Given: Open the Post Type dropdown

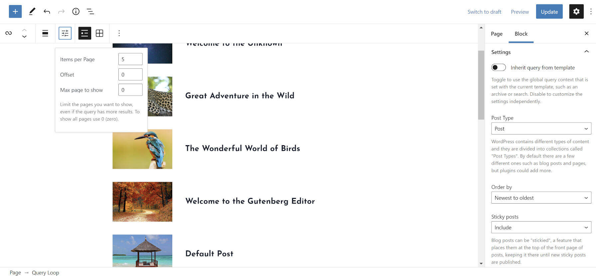Looking at the screenshot, I should pos(541,129).
